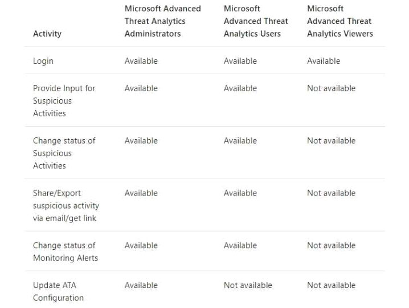Click Available for Users Monitoring Alerts row
This screenshot has width=409, height=308.
tap(240, 246)
